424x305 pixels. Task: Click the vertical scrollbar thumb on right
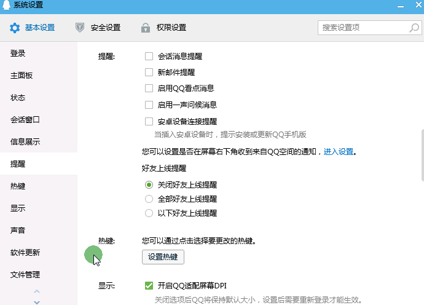(423, 155)
